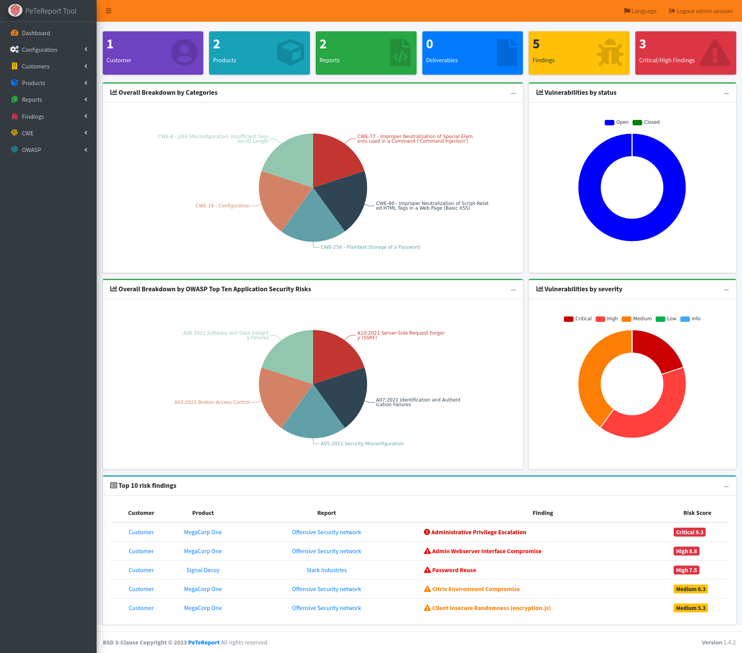Click the code file icon on Reports card
The height and width of the screenshot is (653, 742).
(x=401, y=53)
